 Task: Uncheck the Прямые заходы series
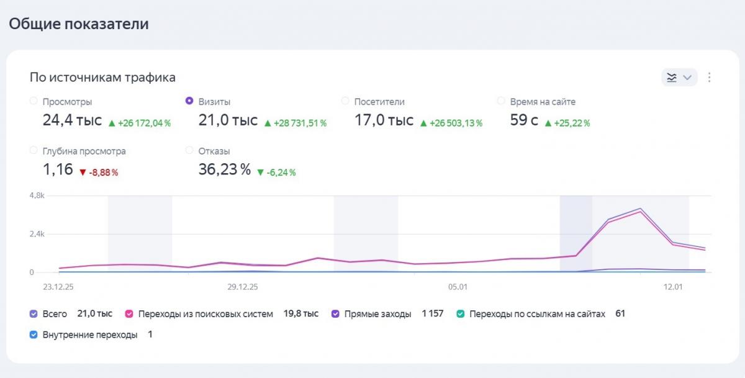click(x=335, y=314)
